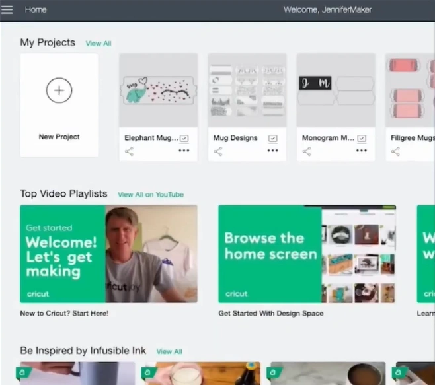Open the third Infusible Ink project image
This screenshot has height=385, width=435.
point(328,373)
